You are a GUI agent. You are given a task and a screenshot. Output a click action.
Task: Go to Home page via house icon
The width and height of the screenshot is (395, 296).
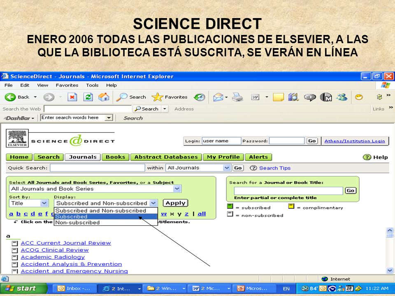point(104,97)
